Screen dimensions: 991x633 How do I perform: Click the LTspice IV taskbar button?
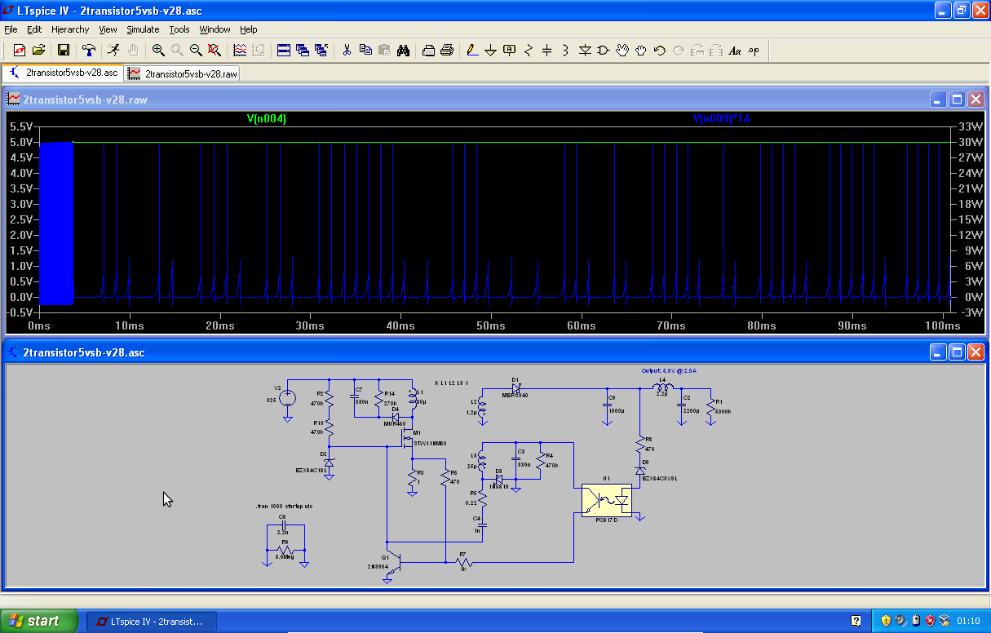pos(149,621)
